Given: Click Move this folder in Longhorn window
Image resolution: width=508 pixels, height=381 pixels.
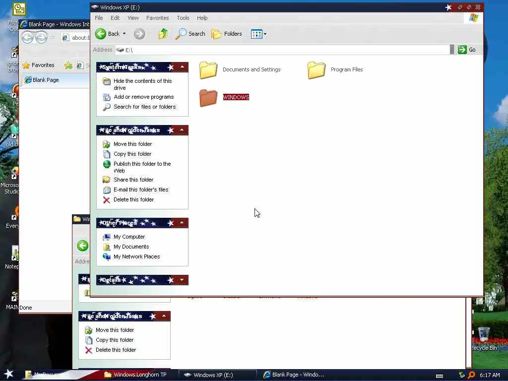Looking at the screenshot, I should (115, 330).
